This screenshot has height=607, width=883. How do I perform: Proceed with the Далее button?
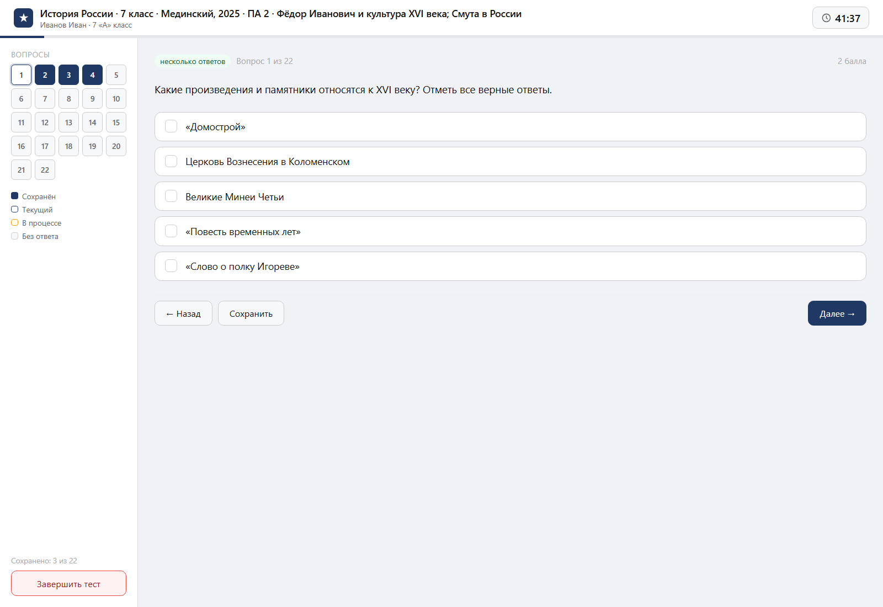(x=837, y=313)
